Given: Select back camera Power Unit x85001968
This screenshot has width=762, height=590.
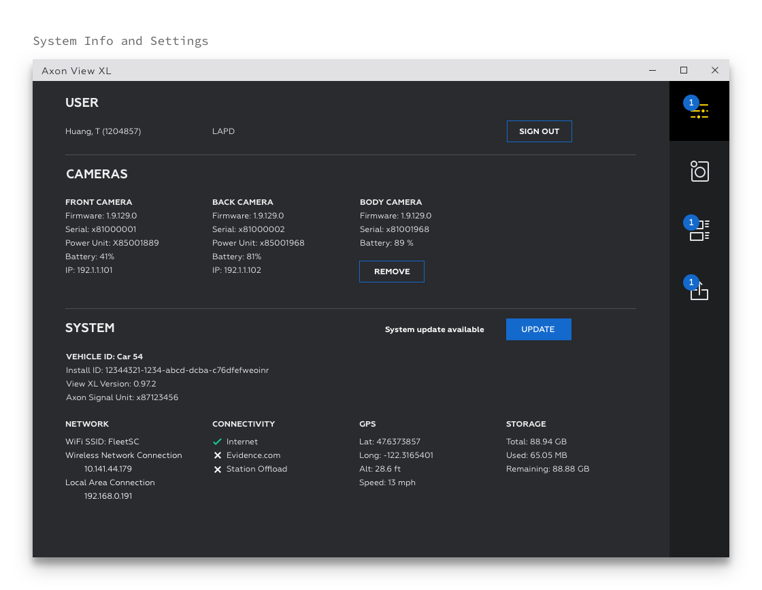Looking at the screenshot, I should (x=258, y=243).
